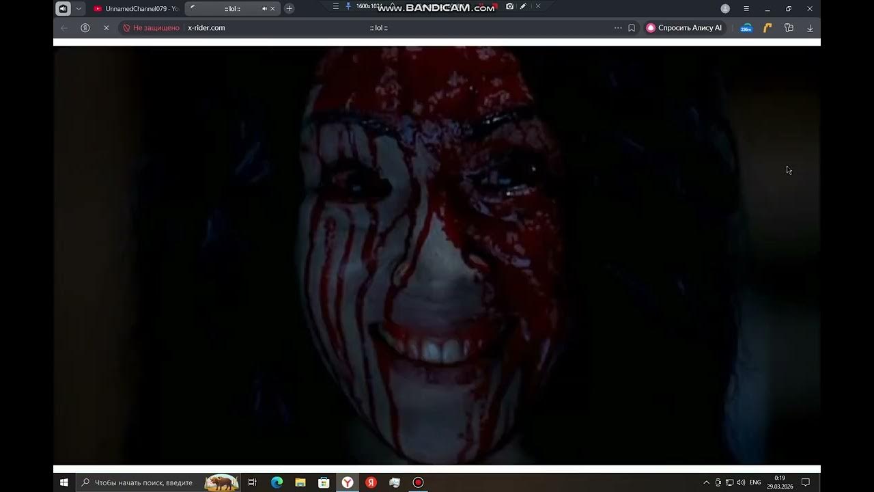The width and height of the screenshot is (874, 492).
Task: Open the Bandicam screenshot camera icon
Action: tap(509, 7)
